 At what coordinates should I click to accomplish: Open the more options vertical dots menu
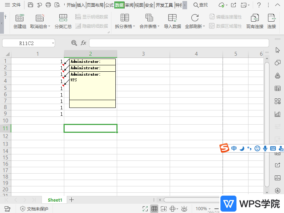pyautogui.click(x=268, y=5)
